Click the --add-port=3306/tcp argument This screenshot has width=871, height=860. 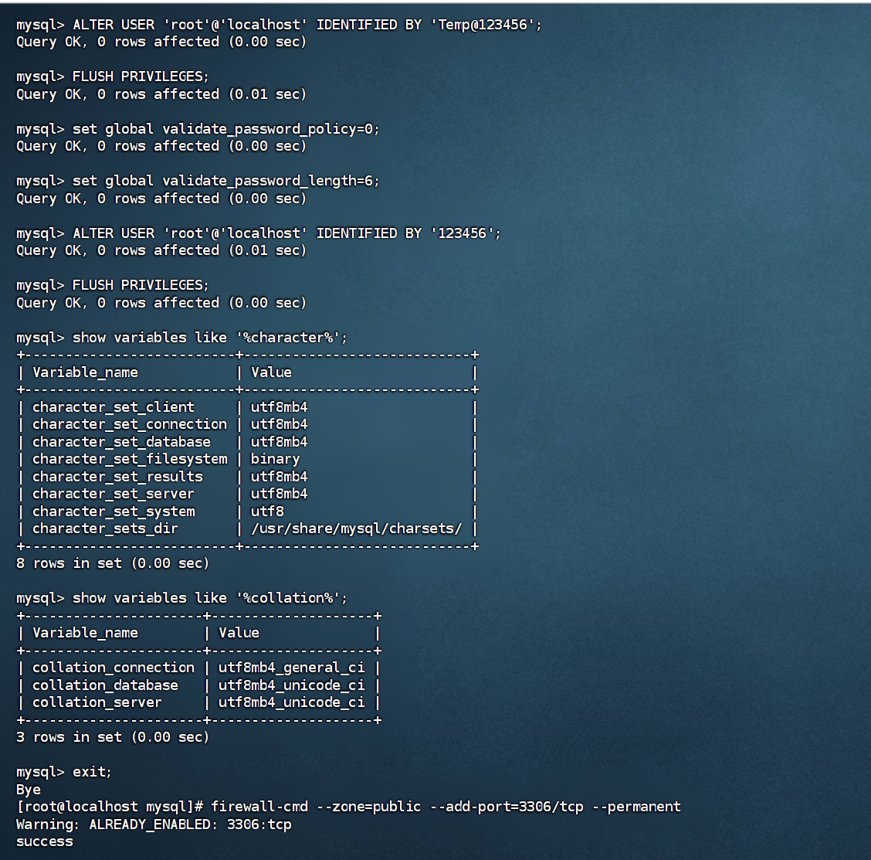tap(507, 807)
